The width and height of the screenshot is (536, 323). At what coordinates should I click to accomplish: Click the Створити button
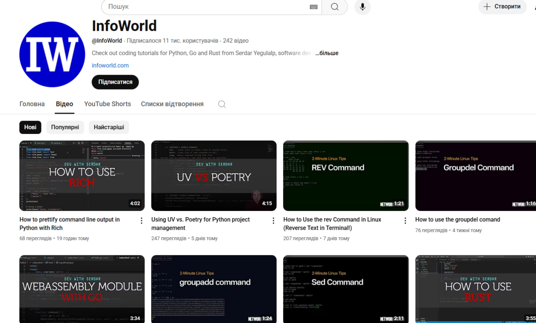(x=502, y=6)
